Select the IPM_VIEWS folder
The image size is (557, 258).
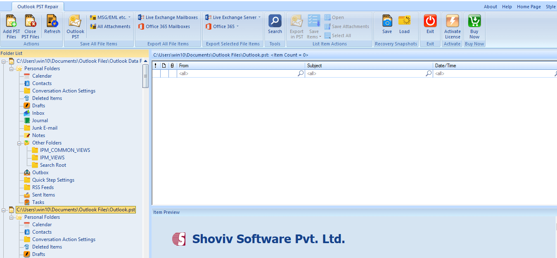[52, 158]
